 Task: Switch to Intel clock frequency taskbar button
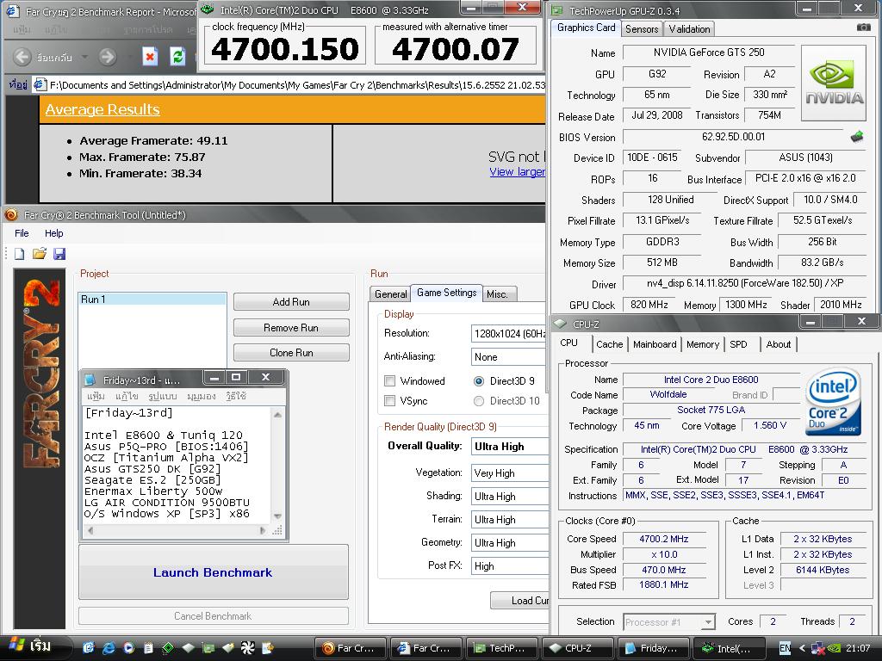pos(730,648)
